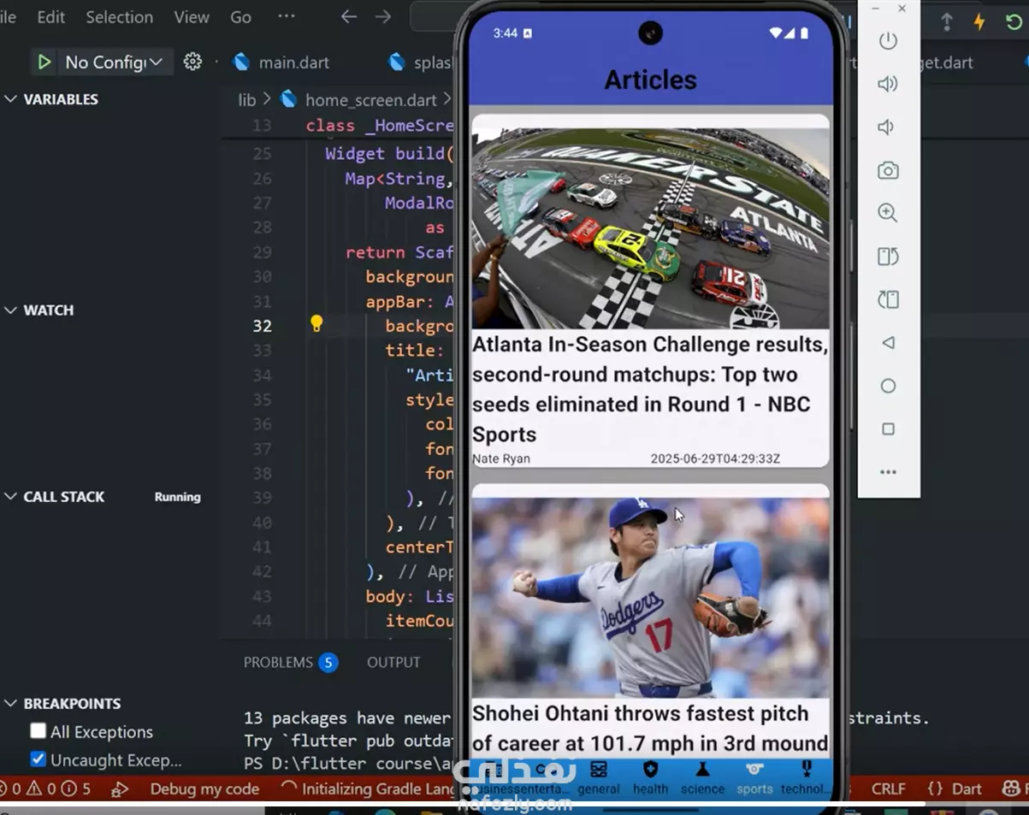The width and height of the screenshot is (1029, 815).
Task: Click the step-out debug arrow icon
Action: click(947, 22)
